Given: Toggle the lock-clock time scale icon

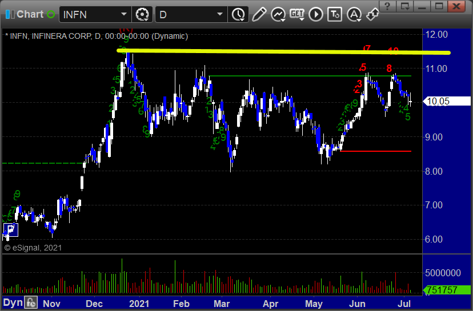Looking at the screenshot, I should tap(31, 302).
